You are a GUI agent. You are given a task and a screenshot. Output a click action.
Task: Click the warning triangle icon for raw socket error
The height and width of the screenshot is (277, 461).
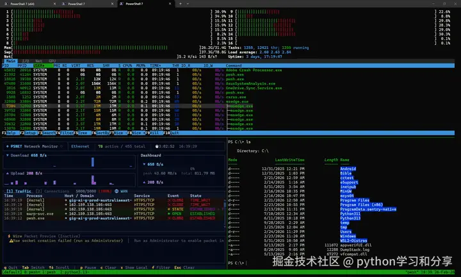[11, 240]
